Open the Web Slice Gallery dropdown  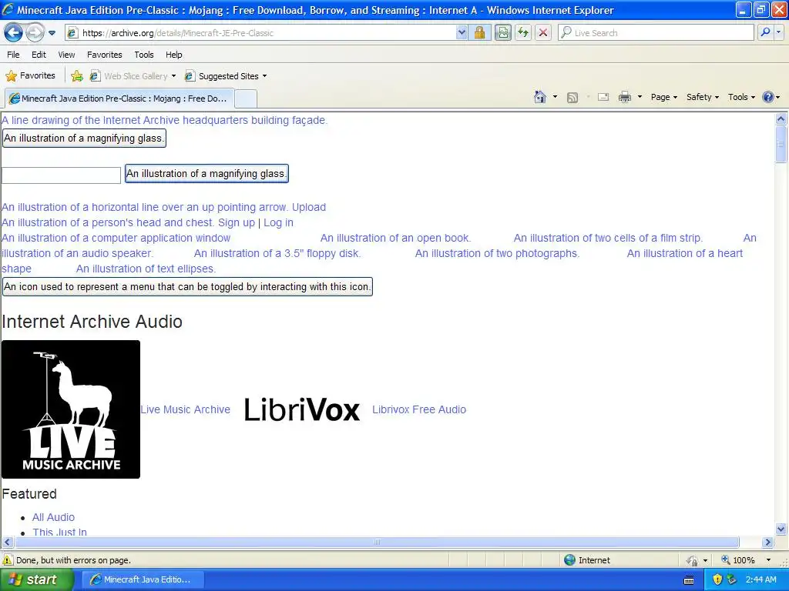click(133, 76)
